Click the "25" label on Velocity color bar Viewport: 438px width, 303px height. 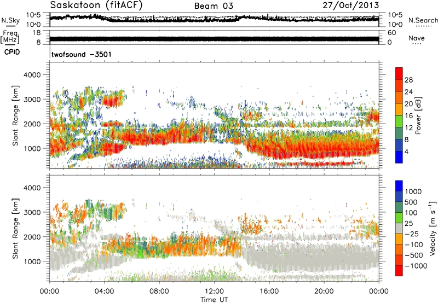(x=409, y=223)
